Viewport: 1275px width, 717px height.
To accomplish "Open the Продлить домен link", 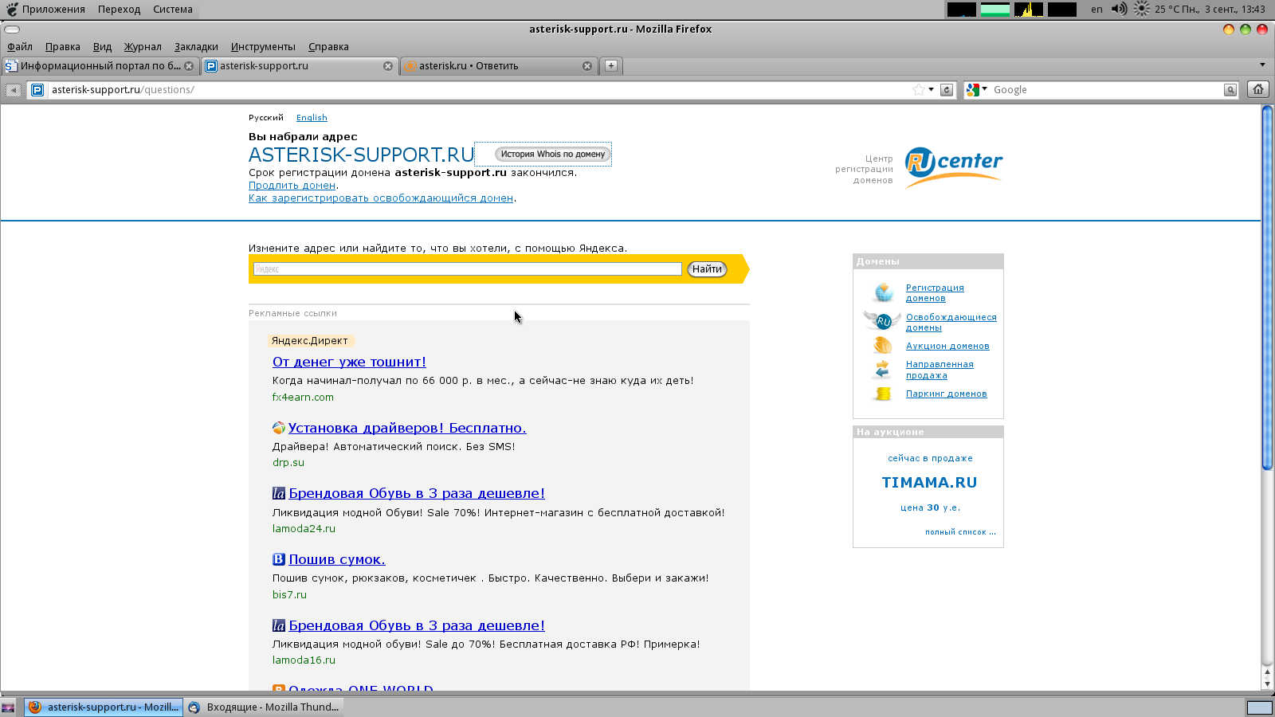I will (x=292, y=186).
